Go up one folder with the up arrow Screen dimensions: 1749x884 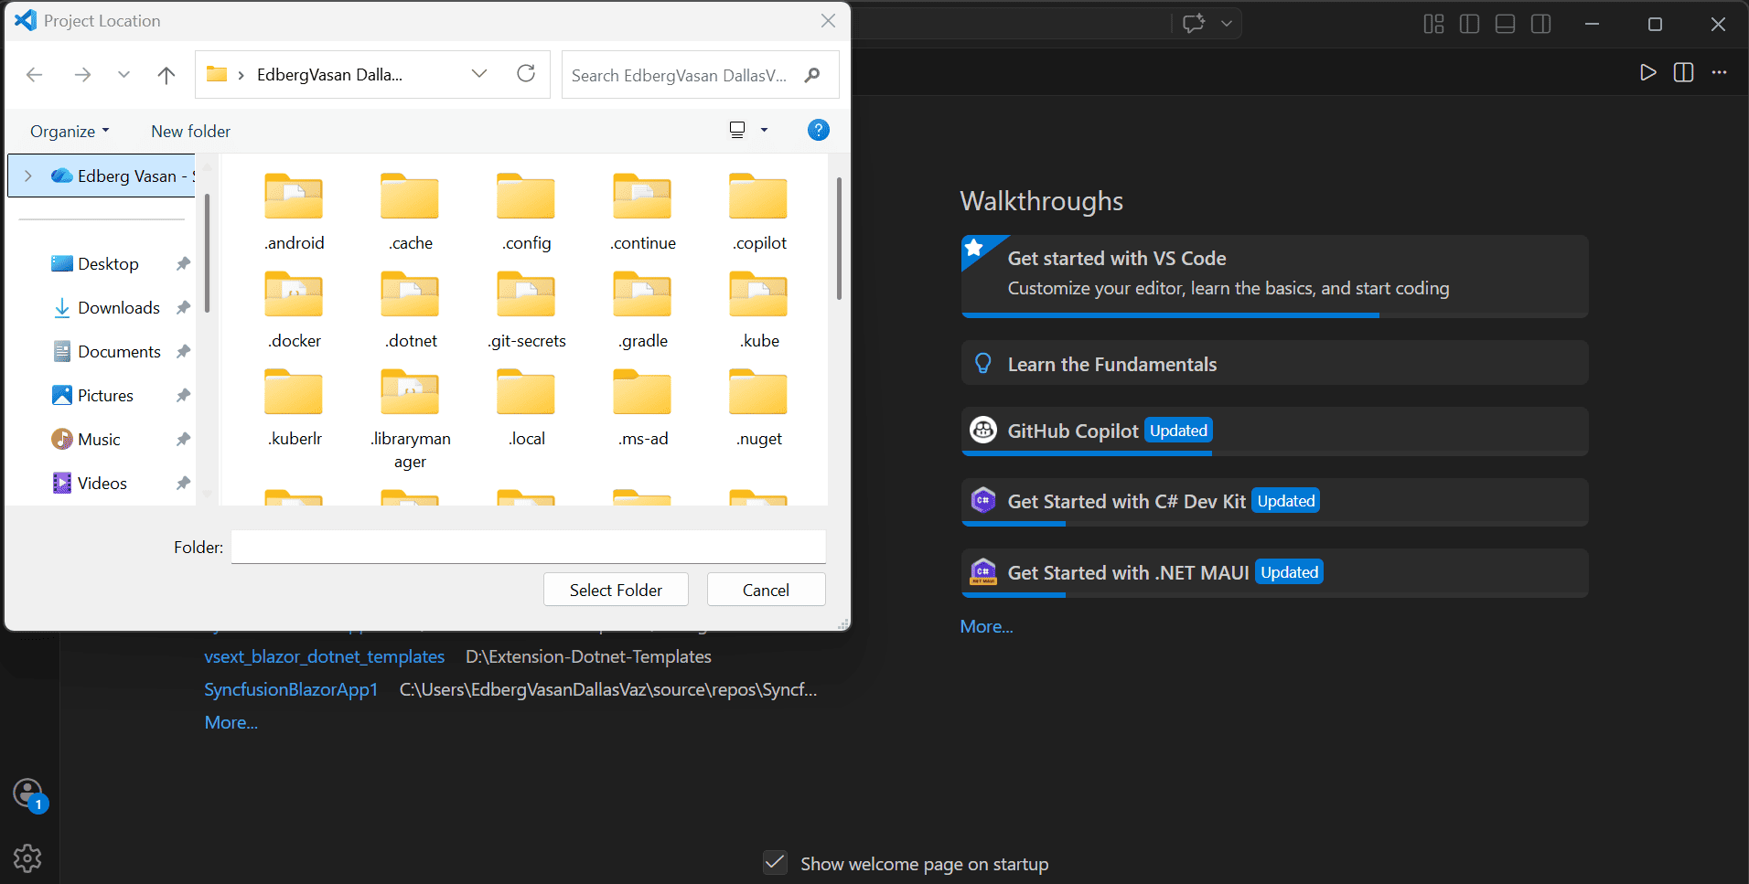(x=166, y=75)
